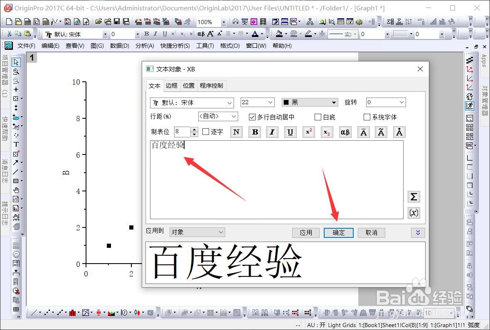Toggle Underline (U) button in text dialog
490x330 pixels.
[291, 132]
